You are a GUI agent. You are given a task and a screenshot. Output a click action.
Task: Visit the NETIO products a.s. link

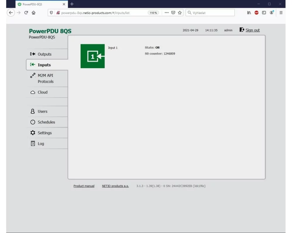coord(115,186)
